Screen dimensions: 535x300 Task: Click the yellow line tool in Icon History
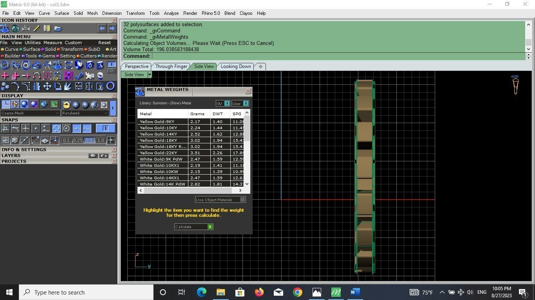[x=36, y=28]
